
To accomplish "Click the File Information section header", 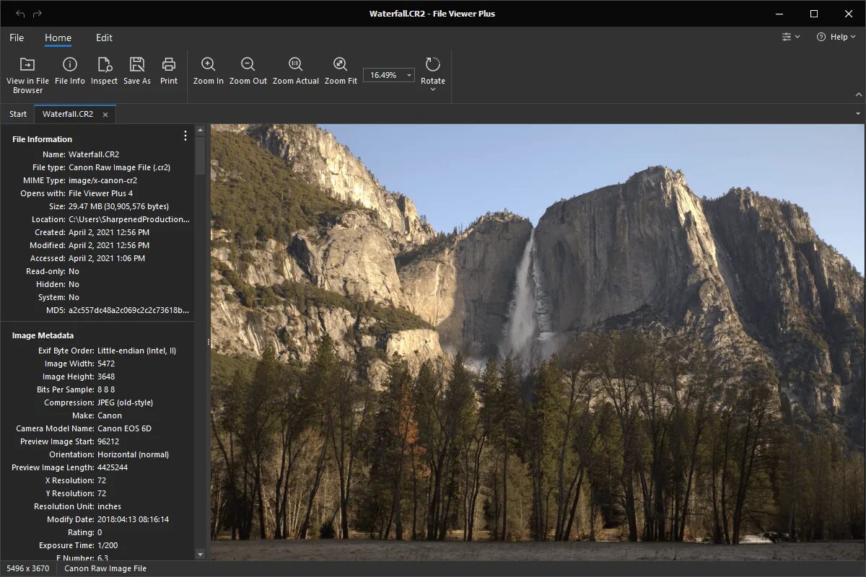I will [x=42, y=139].
